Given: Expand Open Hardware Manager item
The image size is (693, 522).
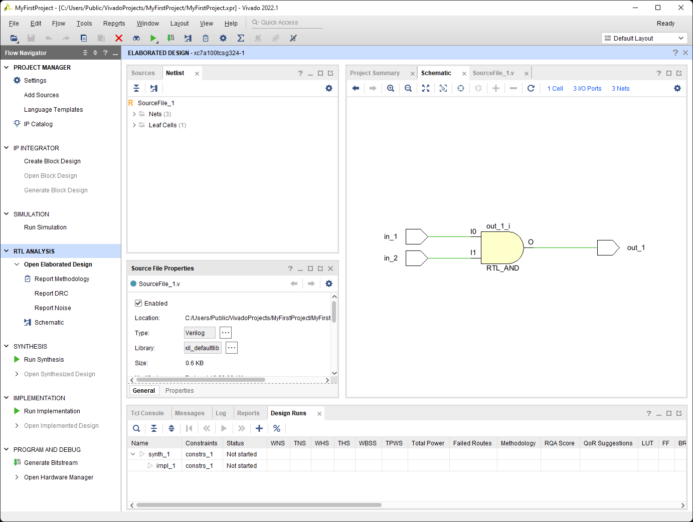Looking at the screenshot, I should (x=17, y=477).
